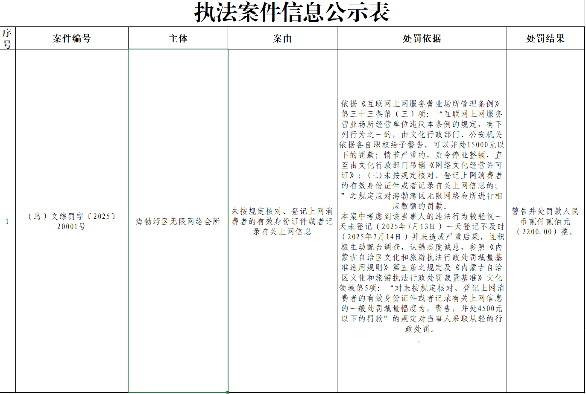
Task: Click the 处罚依据 header cell
Action: pyautogui.click(x=422, y=38)
